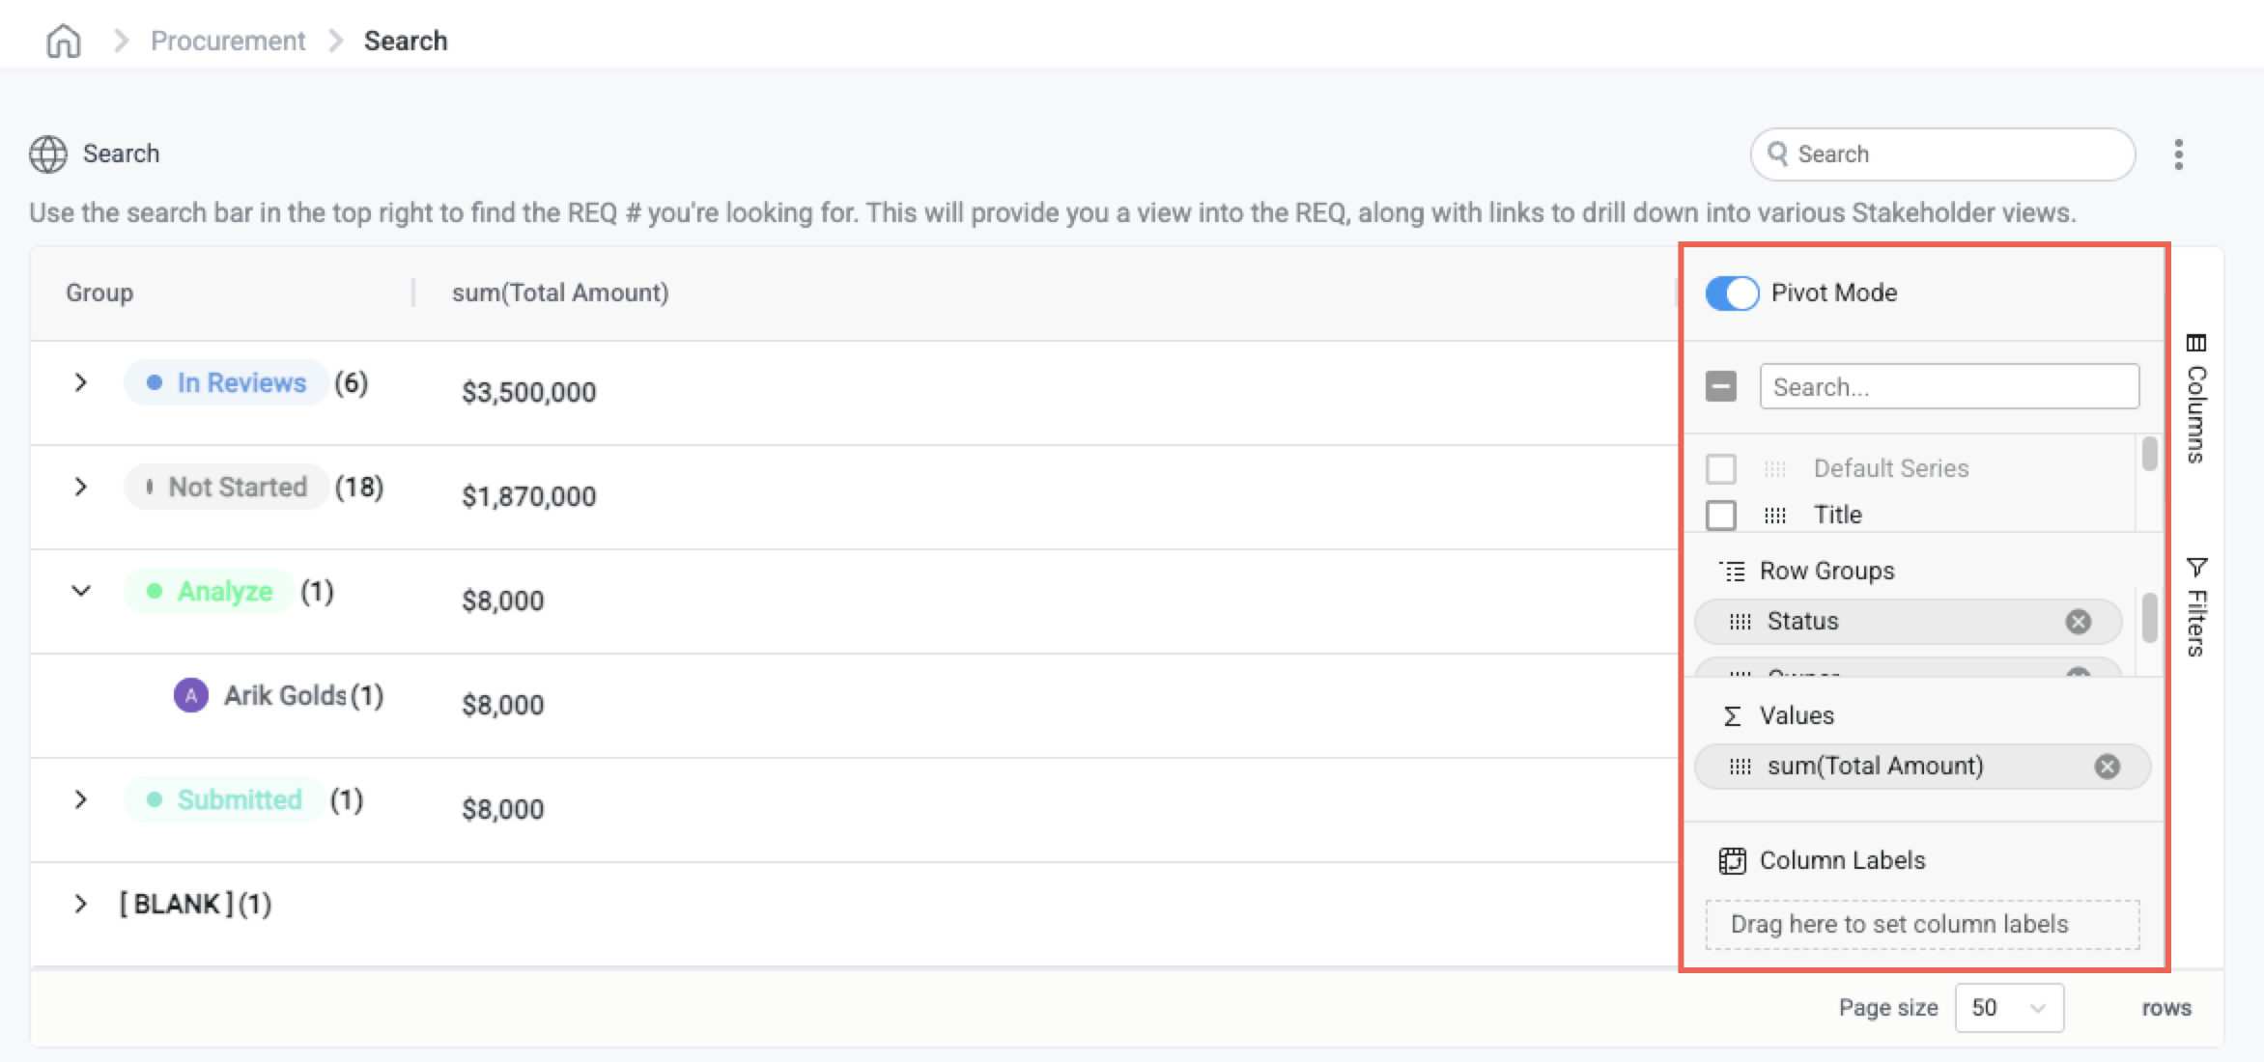The height and width of the screenshot is (1062, 2264).
Task: Turn off the Pivot Mode toggle
Action: (x=1732, y=293)
